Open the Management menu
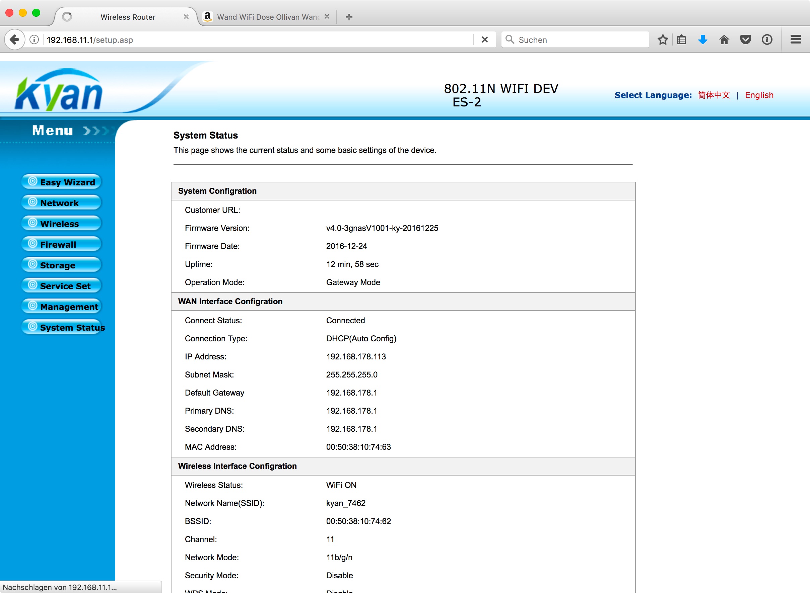Image resolution: width=810 pixels, height=593 pixels. click(x=61, y=307)
